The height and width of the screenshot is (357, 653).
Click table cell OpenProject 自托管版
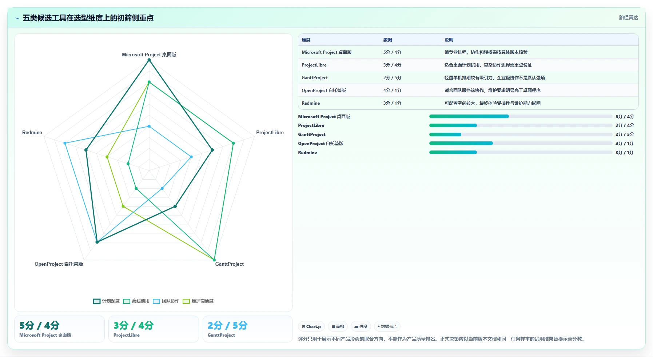tap(323, 91)
